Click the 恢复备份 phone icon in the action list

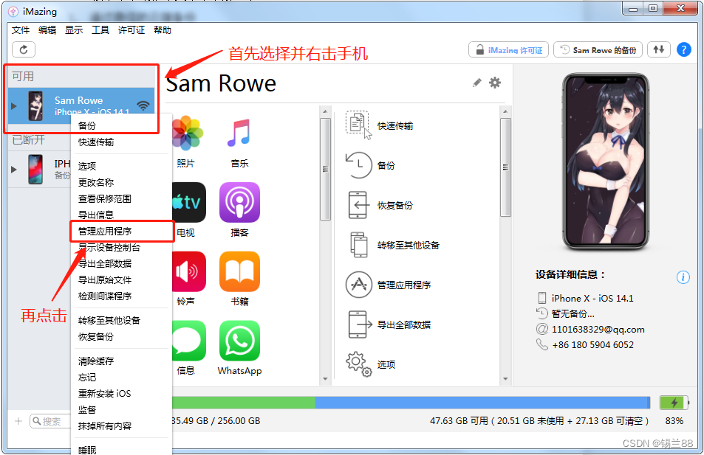click(358, 205)
